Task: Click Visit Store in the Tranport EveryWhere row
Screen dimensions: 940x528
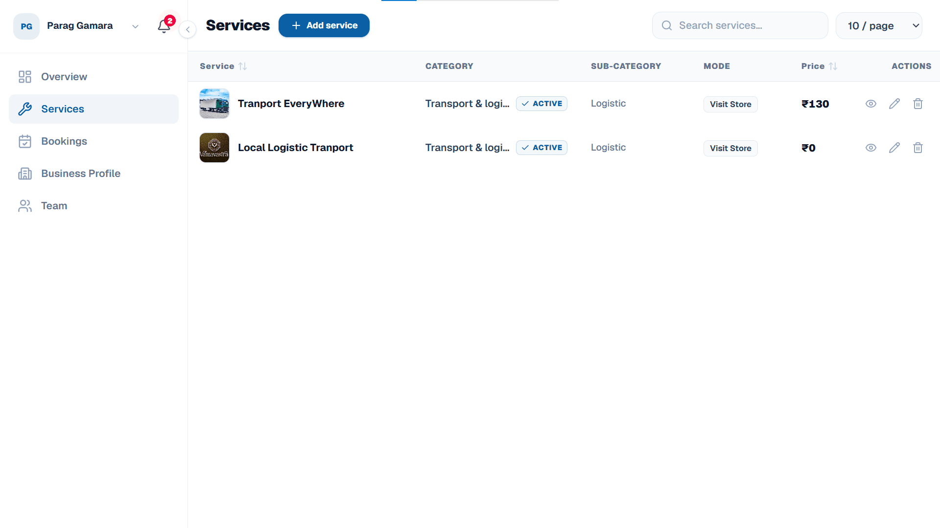Action: (730, 104)
